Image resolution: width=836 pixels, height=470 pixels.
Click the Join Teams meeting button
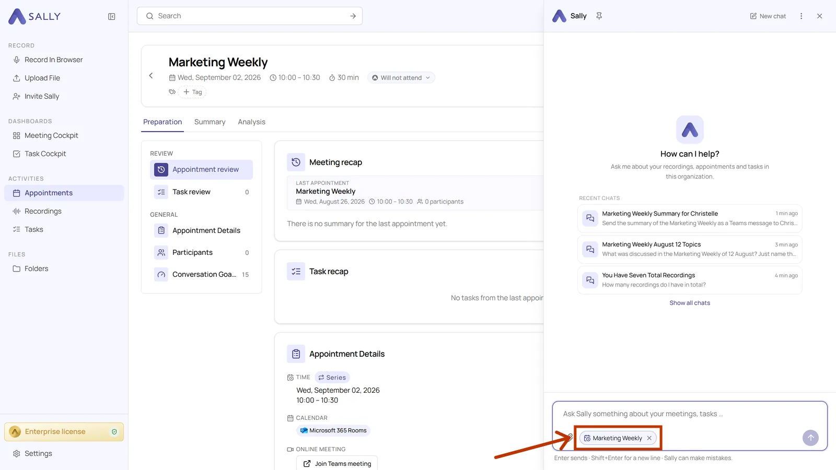tap(337, 464)
